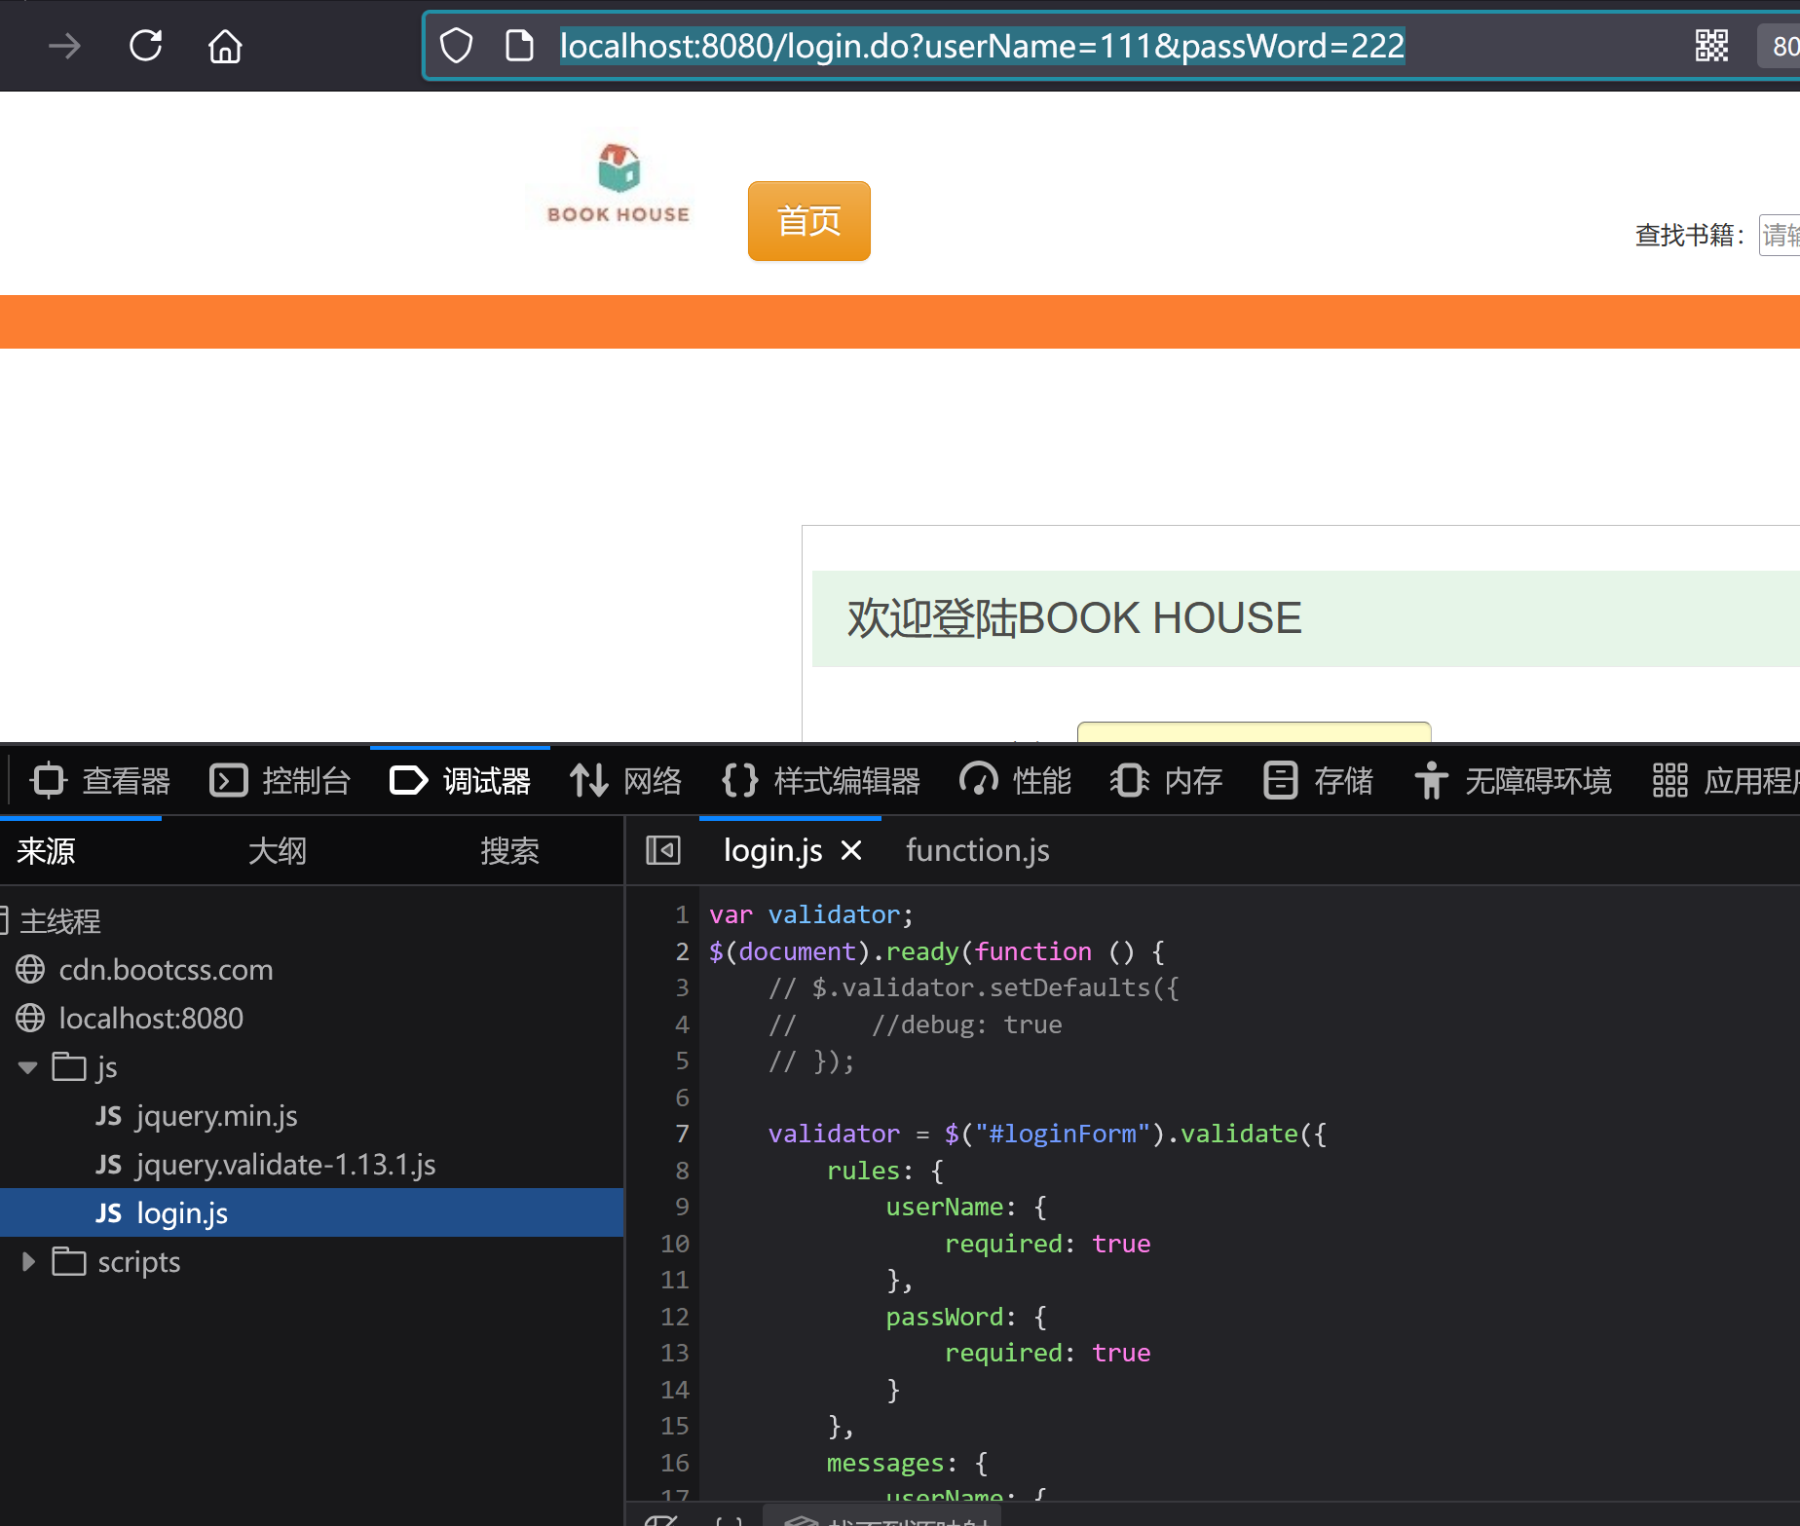Screen dimensions: 1800x1526
Task: Collapse the js folder arrow
Action: (28, 1067)
